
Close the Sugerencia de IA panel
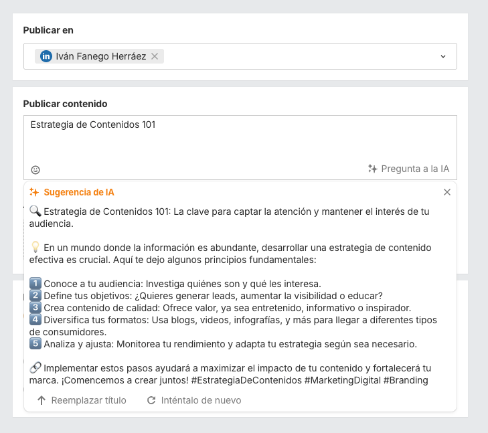pyautogui.click(x=447, y=192)
